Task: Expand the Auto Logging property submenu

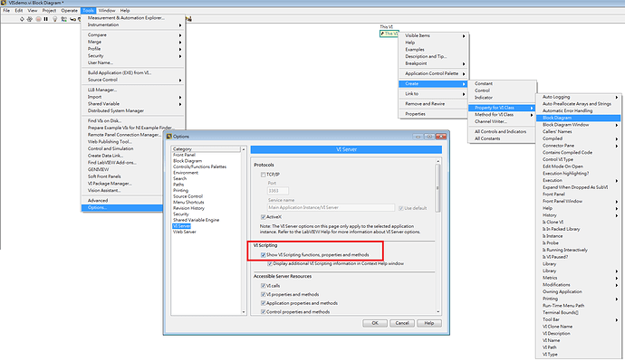Action: pyautogui.click(x=579, y=97)
